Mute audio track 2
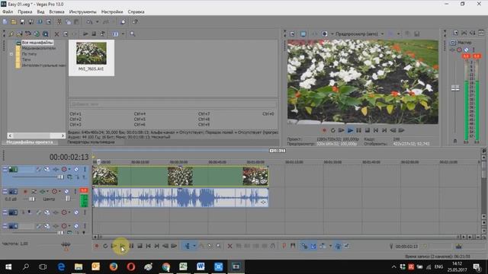The width and height of the screenshot is (488, 274). (66, 191)
